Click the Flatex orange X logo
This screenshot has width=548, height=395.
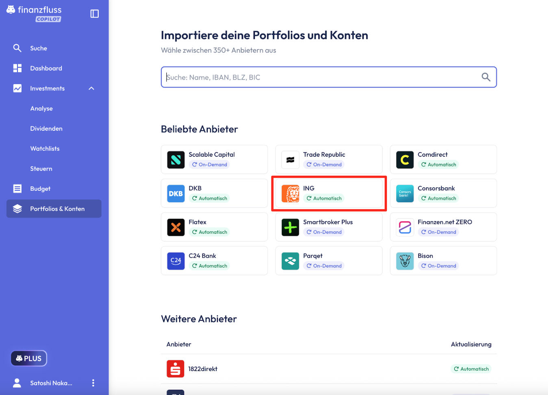click(176, 227)
